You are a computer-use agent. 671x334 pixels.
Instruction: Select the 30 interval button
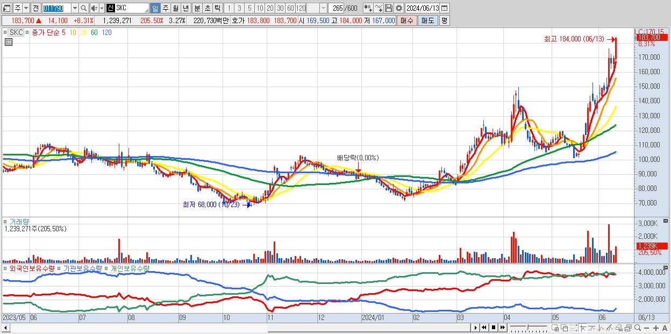coord(280,8)
